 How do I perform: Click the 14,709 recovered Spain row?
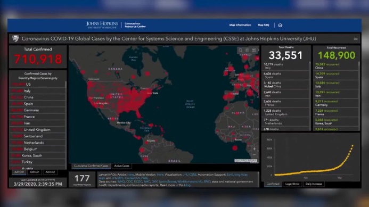point(335,75)
